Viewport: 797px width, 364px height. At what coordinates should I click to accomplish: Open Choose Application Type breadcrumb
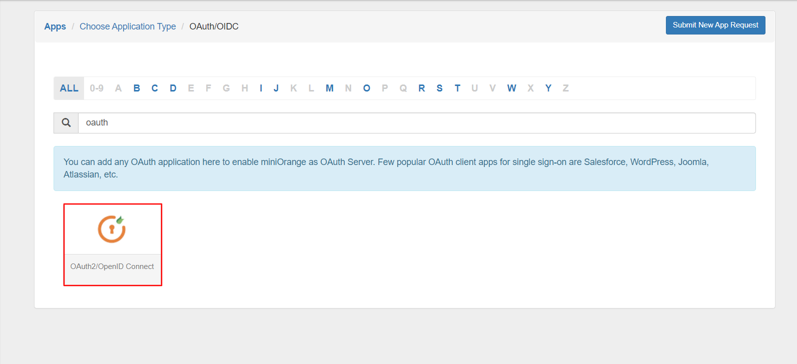(128, 26)
